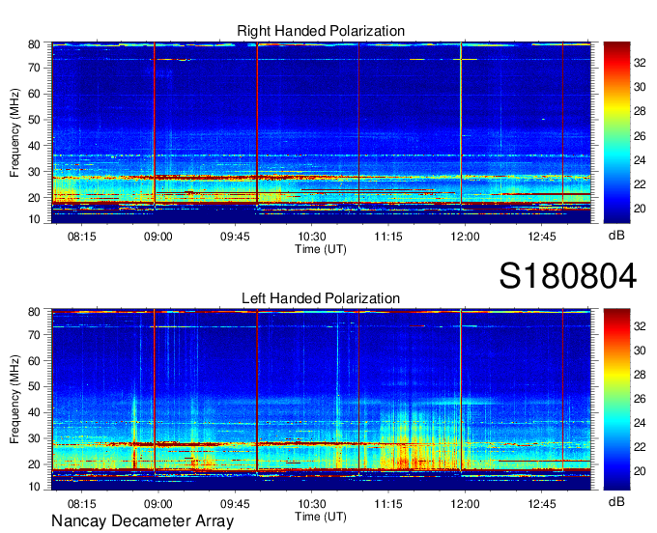Click the dB unit label of Right Handed colorbar
Screen dimensions: 657x533
click(x=616, y=235)
